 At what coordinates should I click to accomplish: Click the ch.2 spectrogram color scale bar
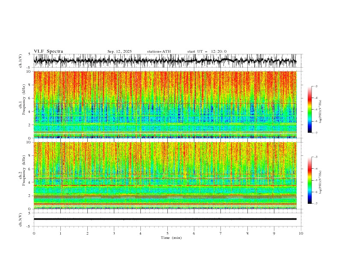coord(309,180)
